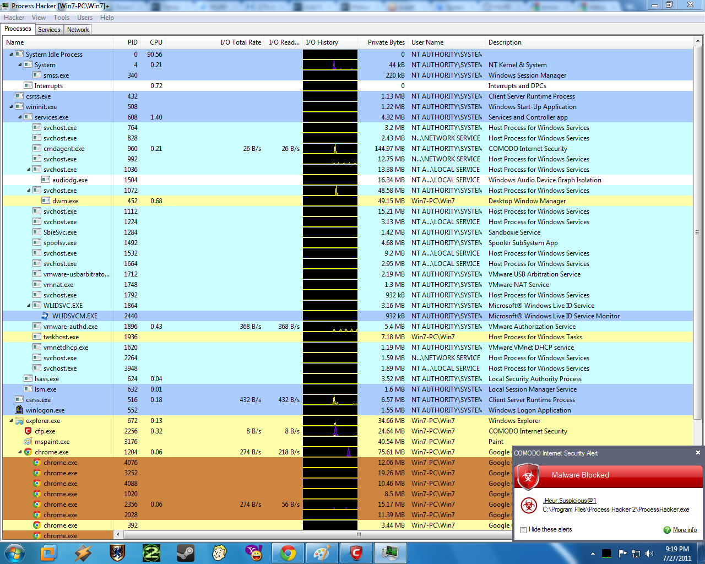Show hidden icons in the system tray

coord(593,554)
